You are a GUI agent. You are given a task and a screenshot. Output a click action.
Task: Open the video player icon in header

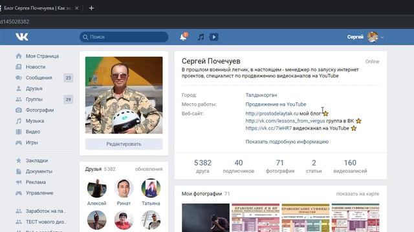pos(214,37)
